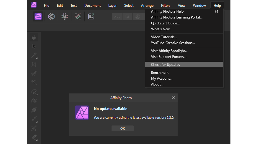The height and width of the screenshot is (144, 257).
Task: Open My Account menu entry
Action: (184, 78)
